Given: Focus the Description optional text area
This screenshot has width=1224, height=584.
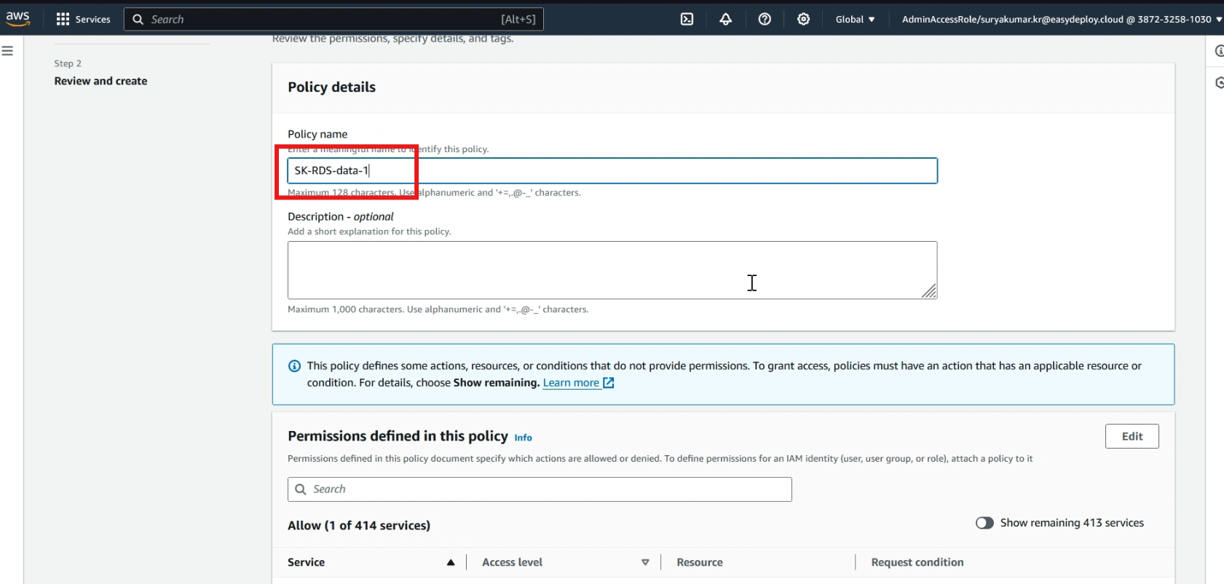Looking at the screenshot, I should pyautogui.click(x=612, y=270).
